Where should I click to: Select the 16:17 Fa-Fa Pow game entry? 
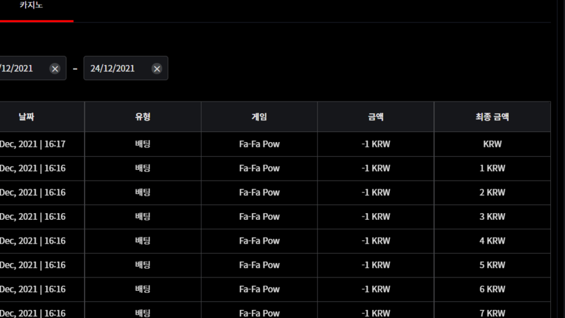coord(259,144)
